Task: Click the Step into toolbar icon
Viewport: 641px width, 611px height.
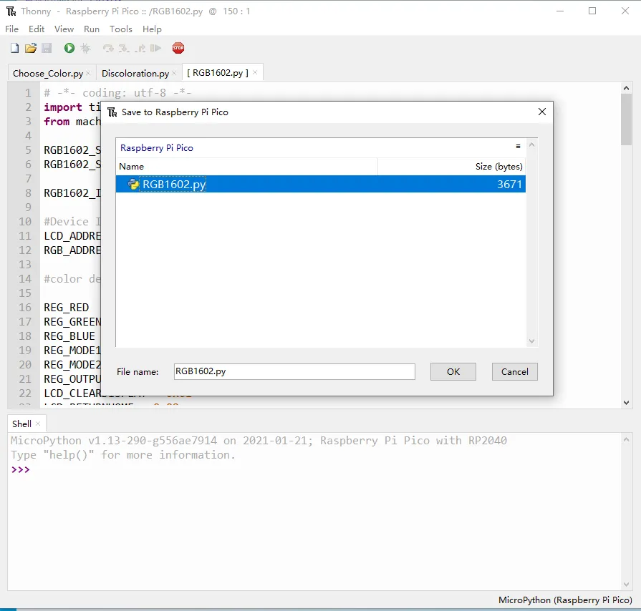Action: (x=123, y=49)
